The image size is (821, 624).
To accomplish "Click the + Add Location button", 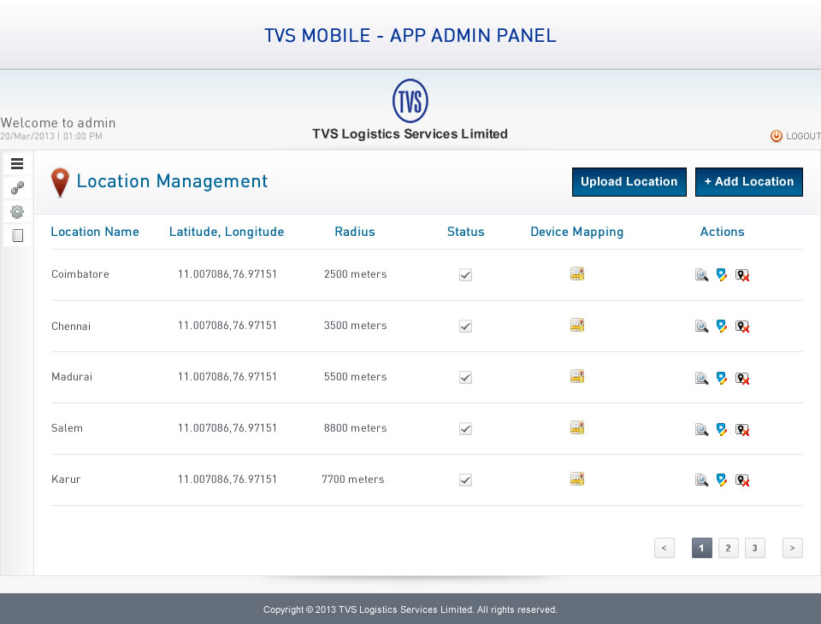I will [x=749, y=182].
